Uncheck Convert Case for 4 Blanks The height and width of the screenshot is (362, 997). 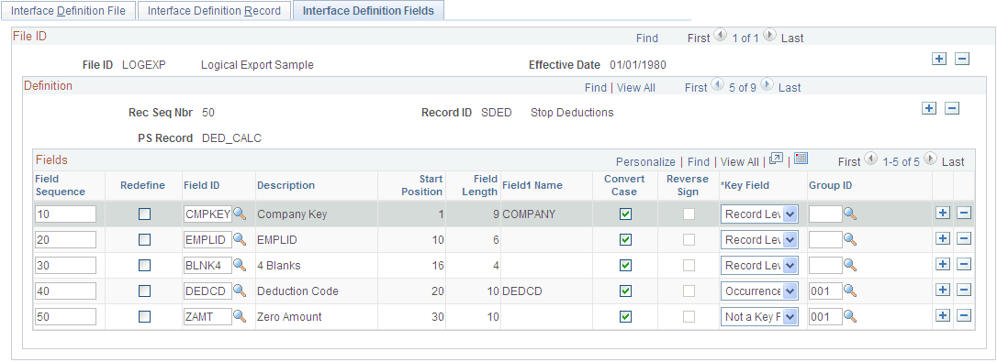click(626, 265)
